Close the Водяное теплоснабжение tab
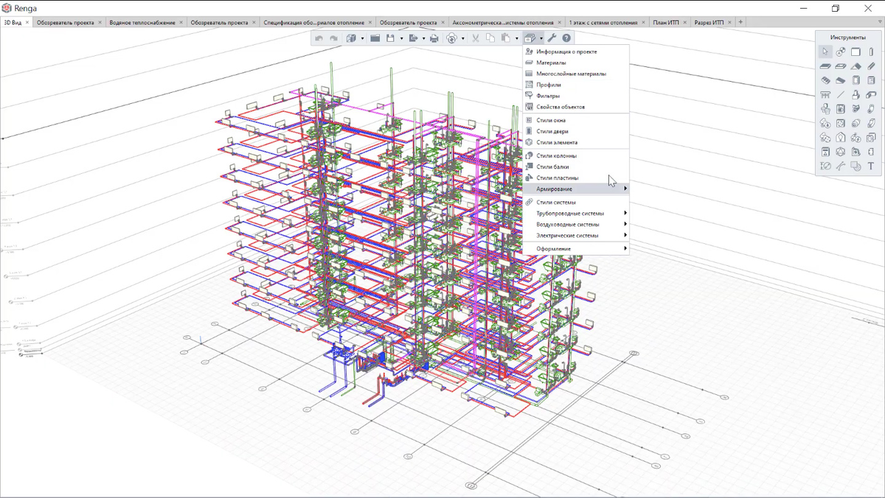 tap(182, 22)
